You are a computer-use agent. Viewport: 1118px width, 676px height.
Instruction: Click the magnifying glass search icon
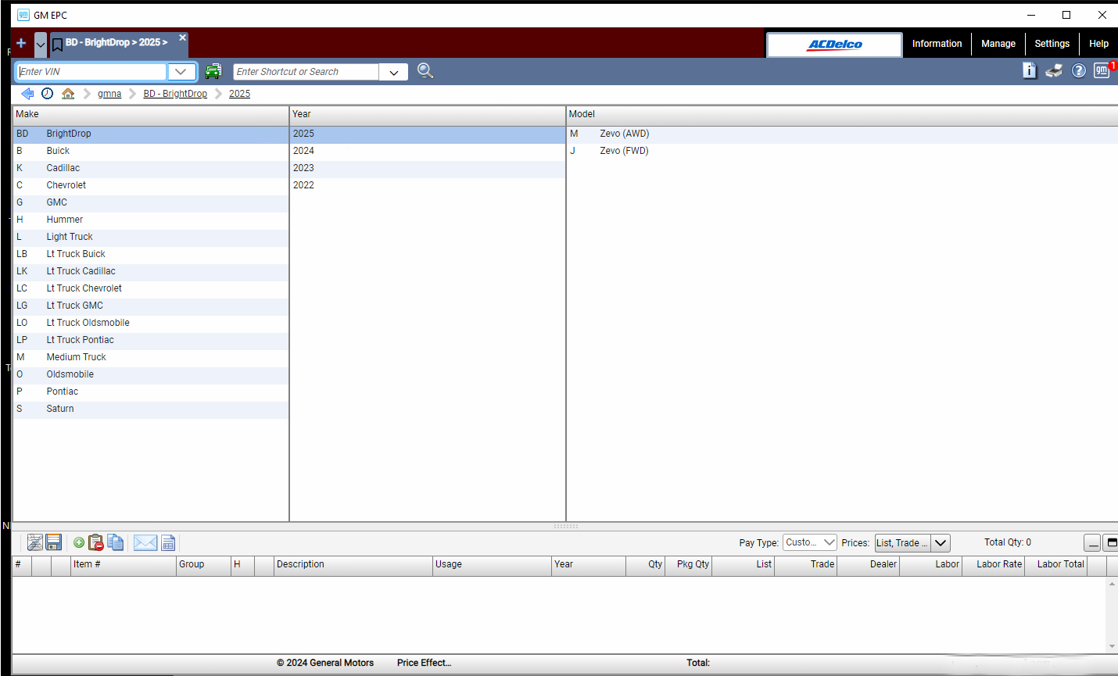pos(425,71)
